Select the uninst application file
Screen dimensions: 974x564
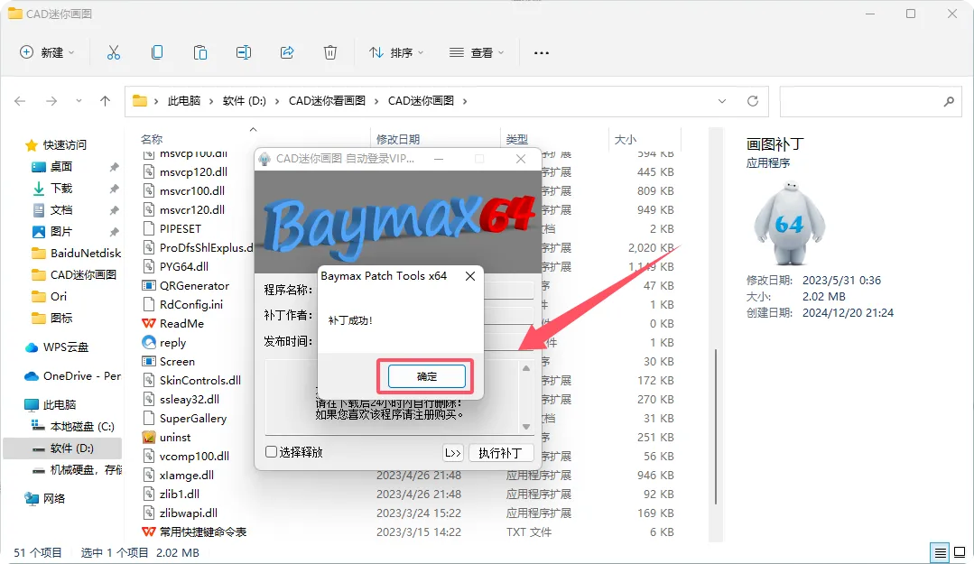[174, 438]
